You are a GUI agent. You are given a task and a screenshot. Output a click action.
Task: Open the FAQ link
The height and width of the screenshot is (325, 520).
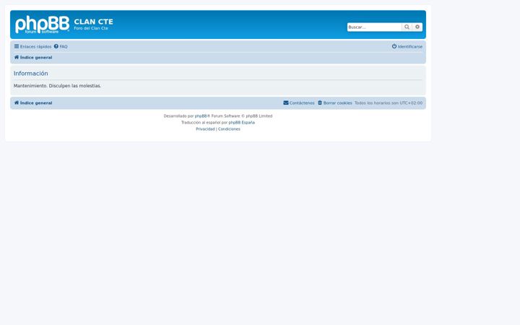click(61, 46)
